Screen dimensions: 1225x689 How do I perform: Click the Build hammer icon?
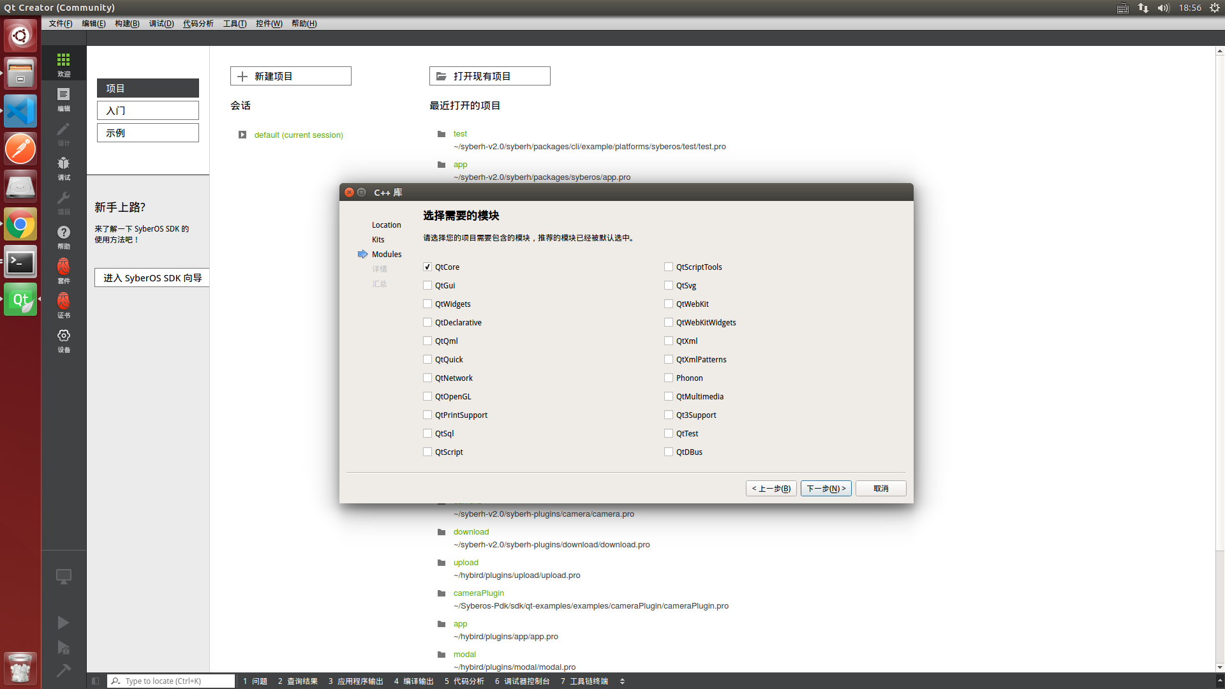[x=63, y=670]
